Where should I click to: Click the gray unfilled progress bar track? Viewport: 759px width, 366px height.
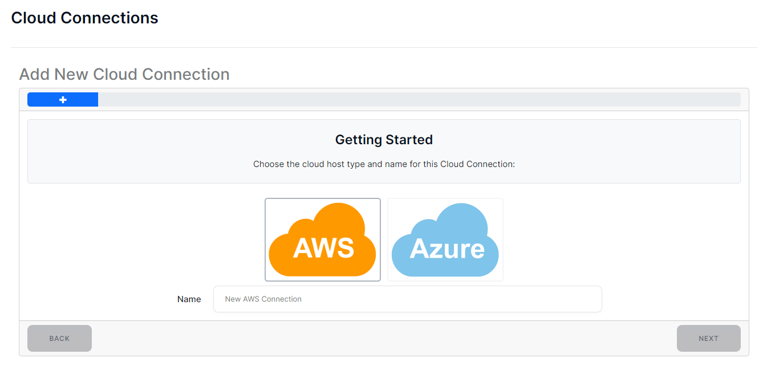point(419,100)
